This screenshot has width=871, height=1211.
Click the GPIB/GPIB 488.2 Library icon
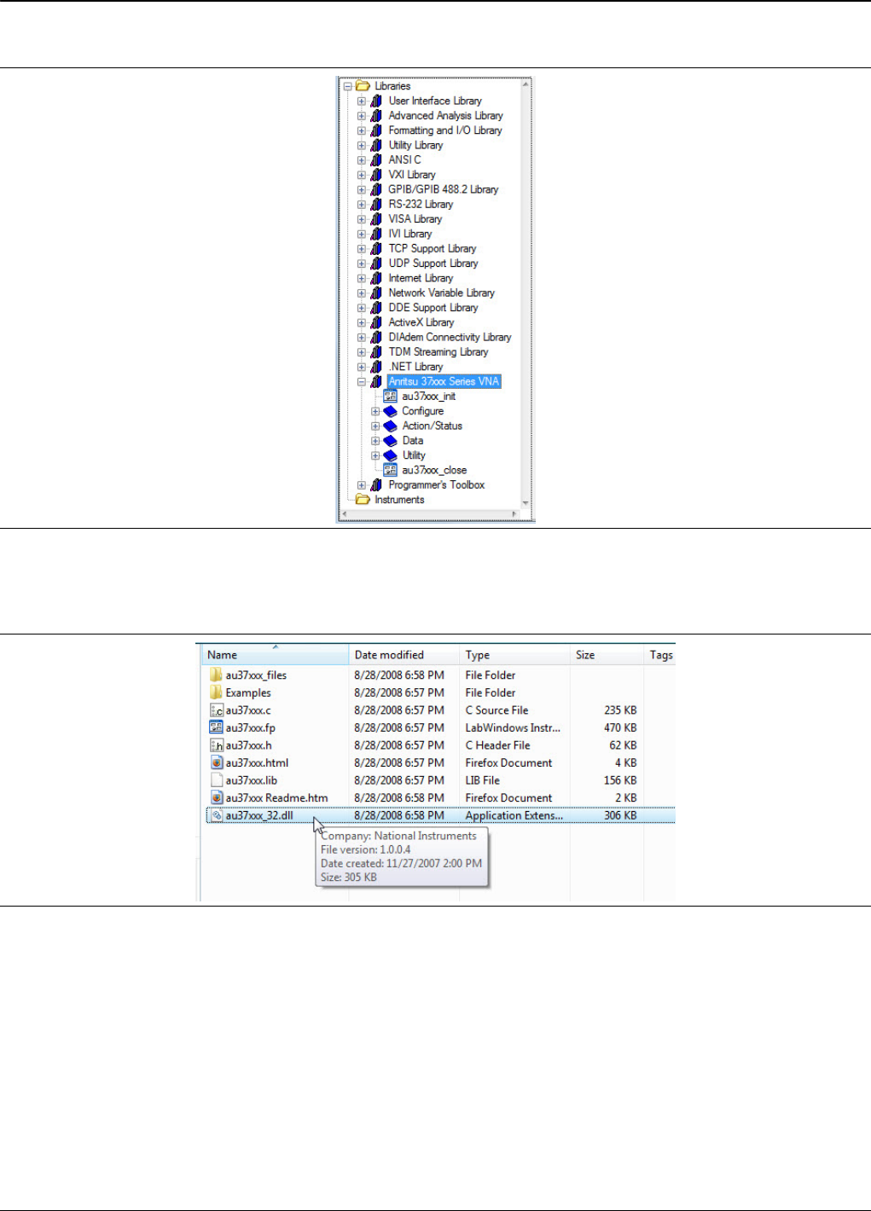coord(376,189)
